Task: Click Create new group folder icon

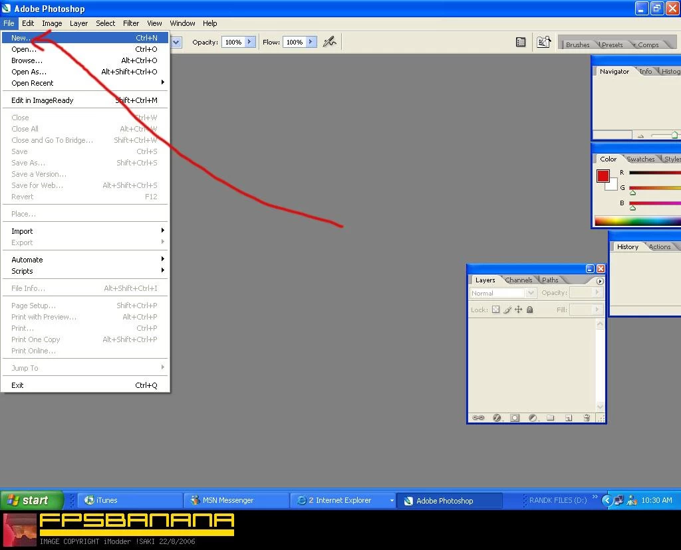Action: point(550,418)
